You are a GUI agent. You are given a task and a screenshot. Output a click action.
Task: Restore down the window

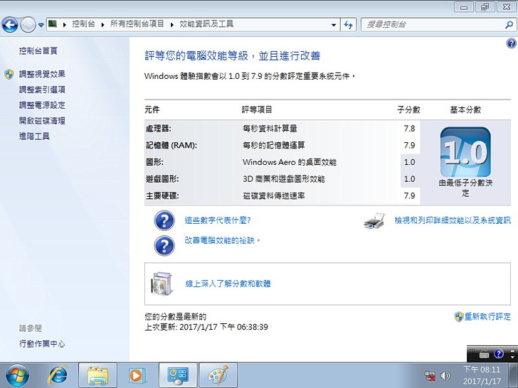point(485,7)
